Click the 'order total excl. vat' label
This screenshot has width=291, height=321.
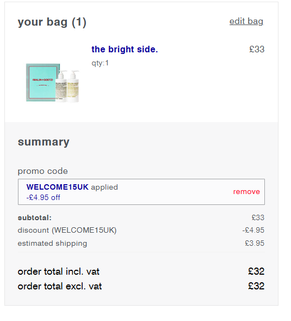(x=60, y=286)
